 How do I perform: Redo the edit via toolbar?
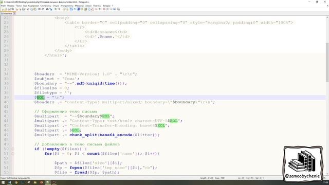click(43, 9)
